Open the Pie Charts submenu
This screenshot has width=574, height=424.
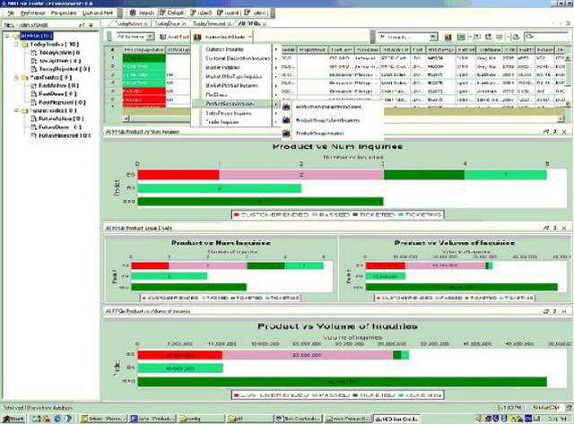tap(237, 95)
